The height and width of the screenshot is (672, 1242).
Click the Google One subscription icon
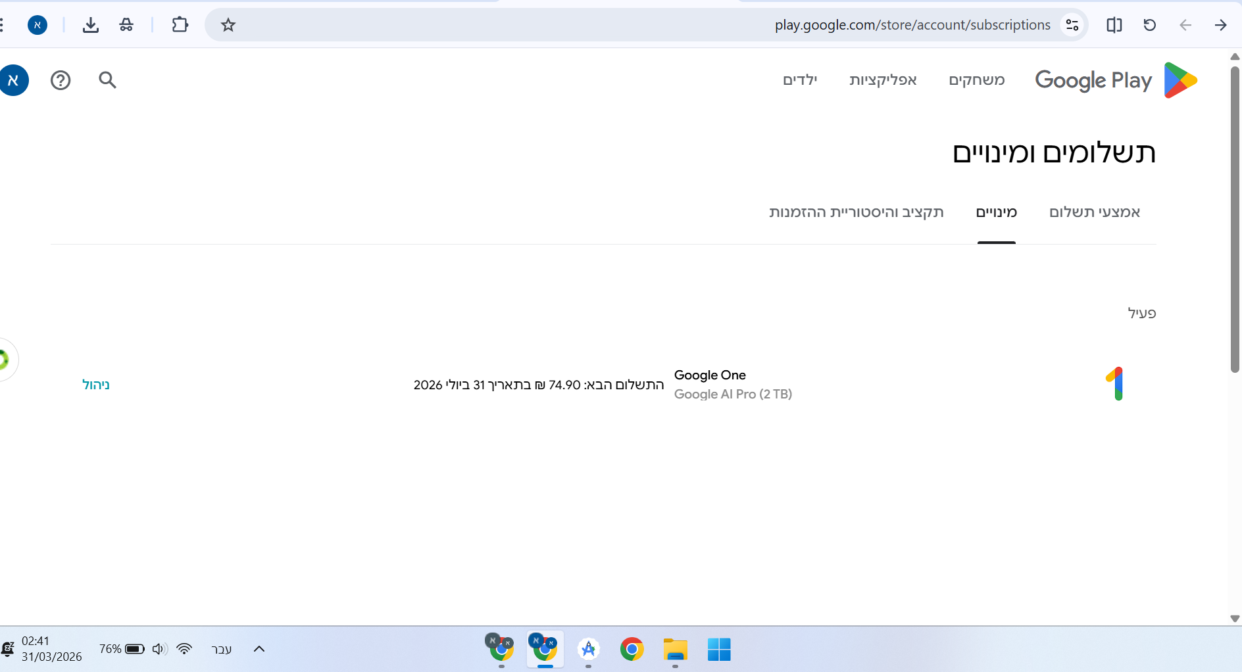coord(1115,384)
